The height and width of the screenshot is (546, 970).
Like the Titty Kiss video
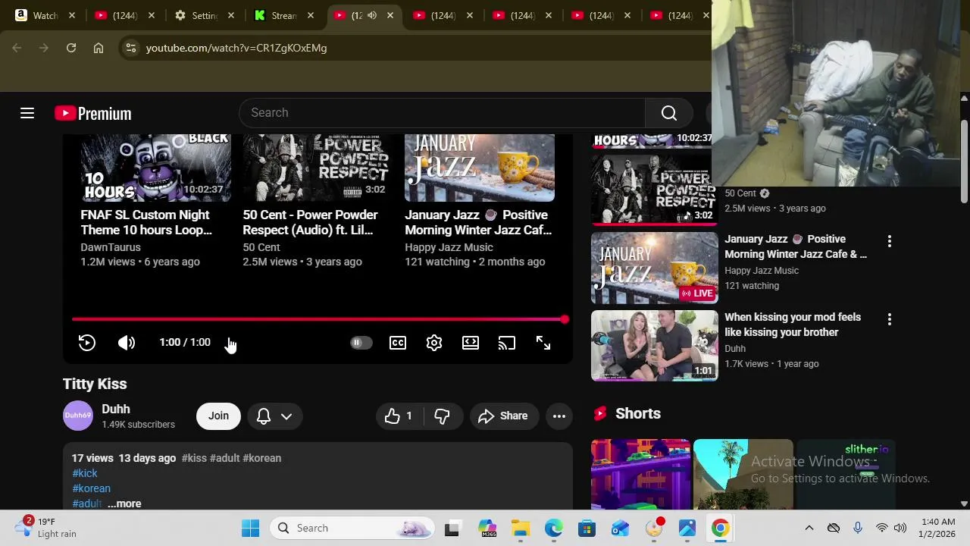[x=399, y=416]
